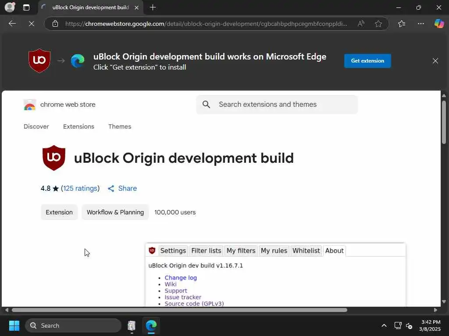Screen dimensions: 449x336
Task: Click scroll right arrow
Action: [435, 310]
